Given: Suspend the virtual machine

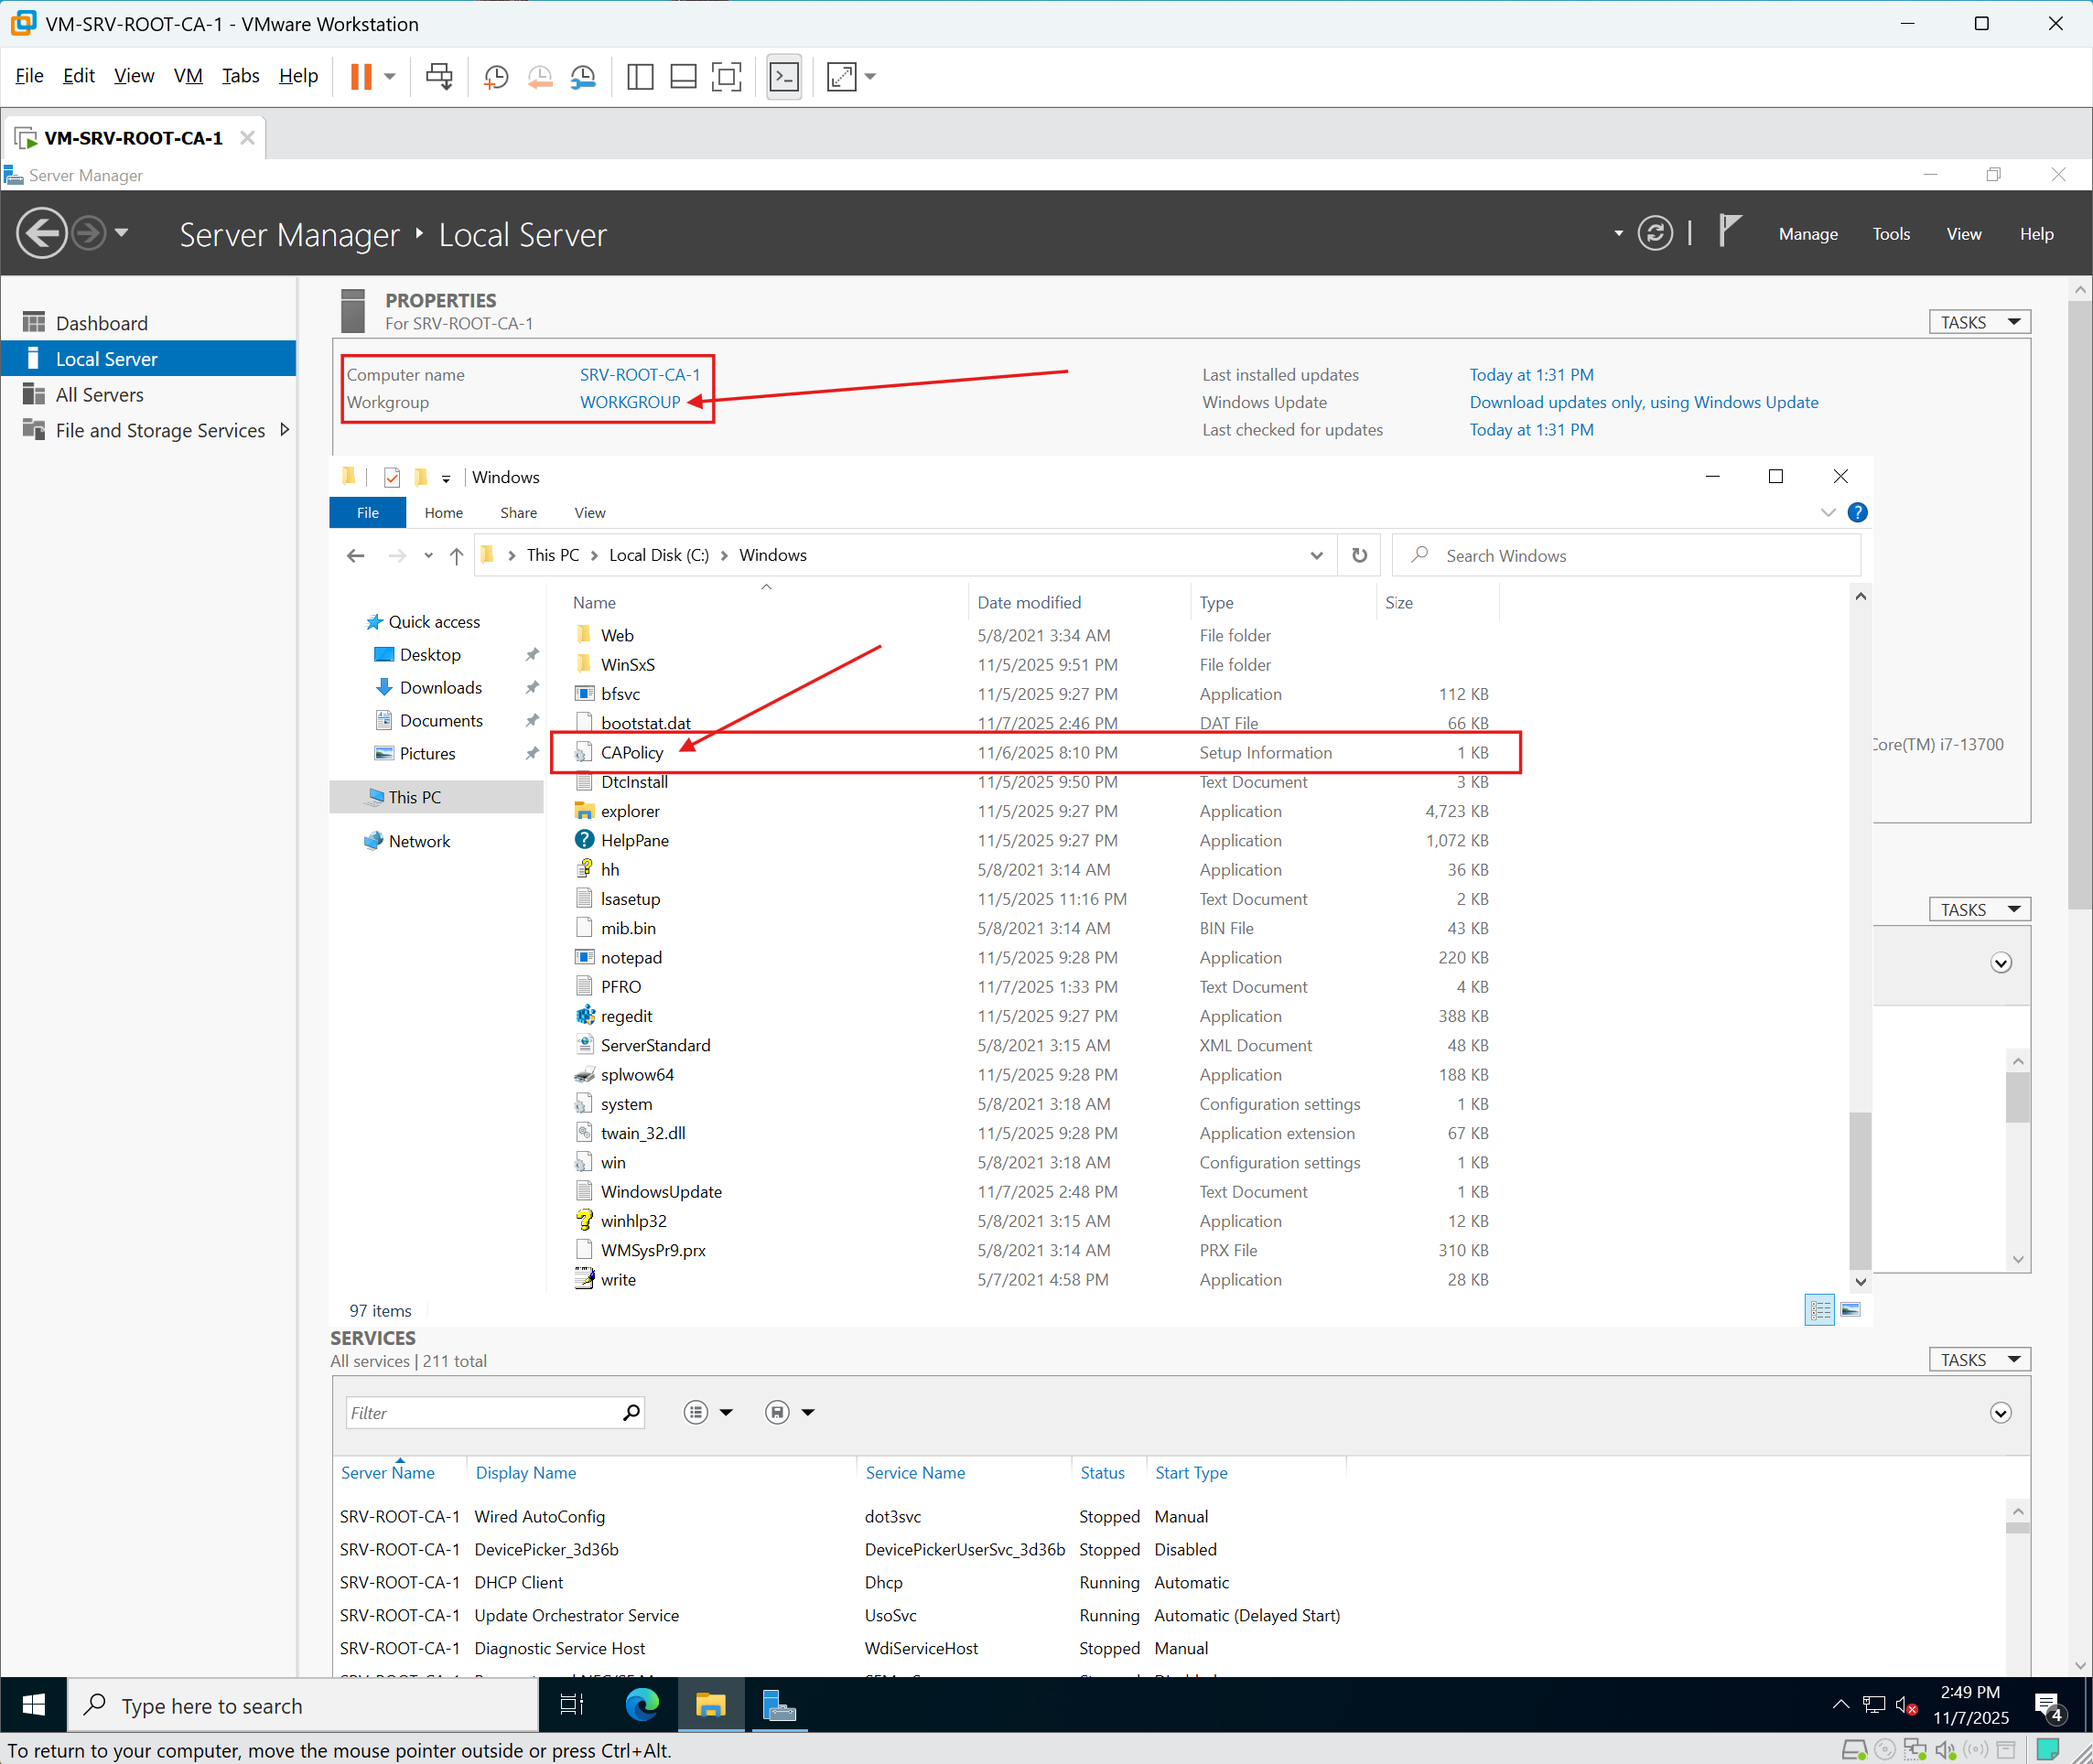Looking at the screenshot, I should [361, 76].
